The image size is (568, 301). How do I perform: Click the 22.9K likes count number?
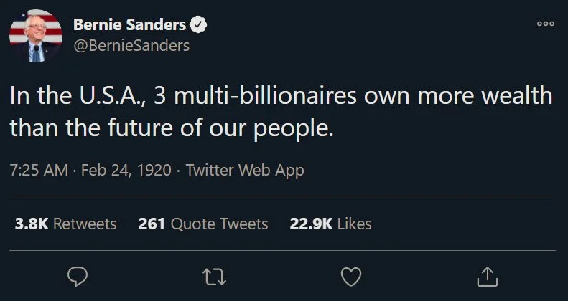tap(310, 224)
